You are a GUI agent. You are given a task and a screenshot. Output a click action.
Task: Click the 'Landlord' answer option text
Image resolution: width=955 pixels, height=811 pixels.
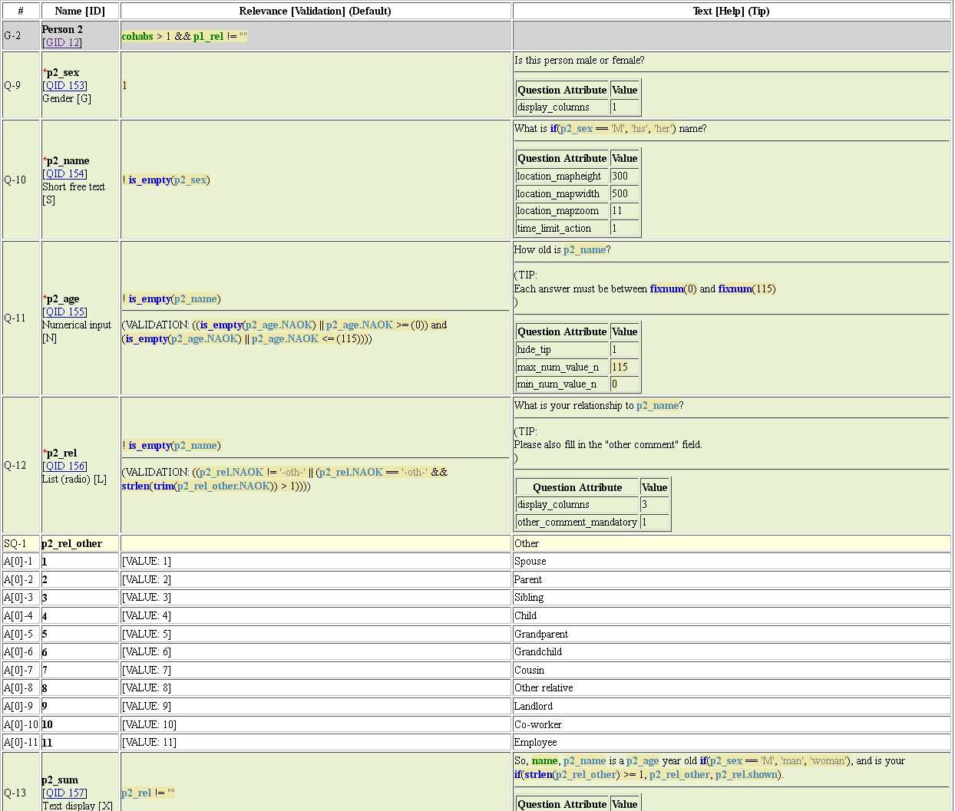click(534, 707)
